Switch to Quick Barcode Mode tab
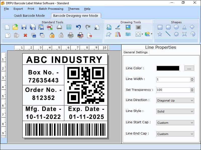Viewport: 201px width, 150px height. [x=29, y=15]
